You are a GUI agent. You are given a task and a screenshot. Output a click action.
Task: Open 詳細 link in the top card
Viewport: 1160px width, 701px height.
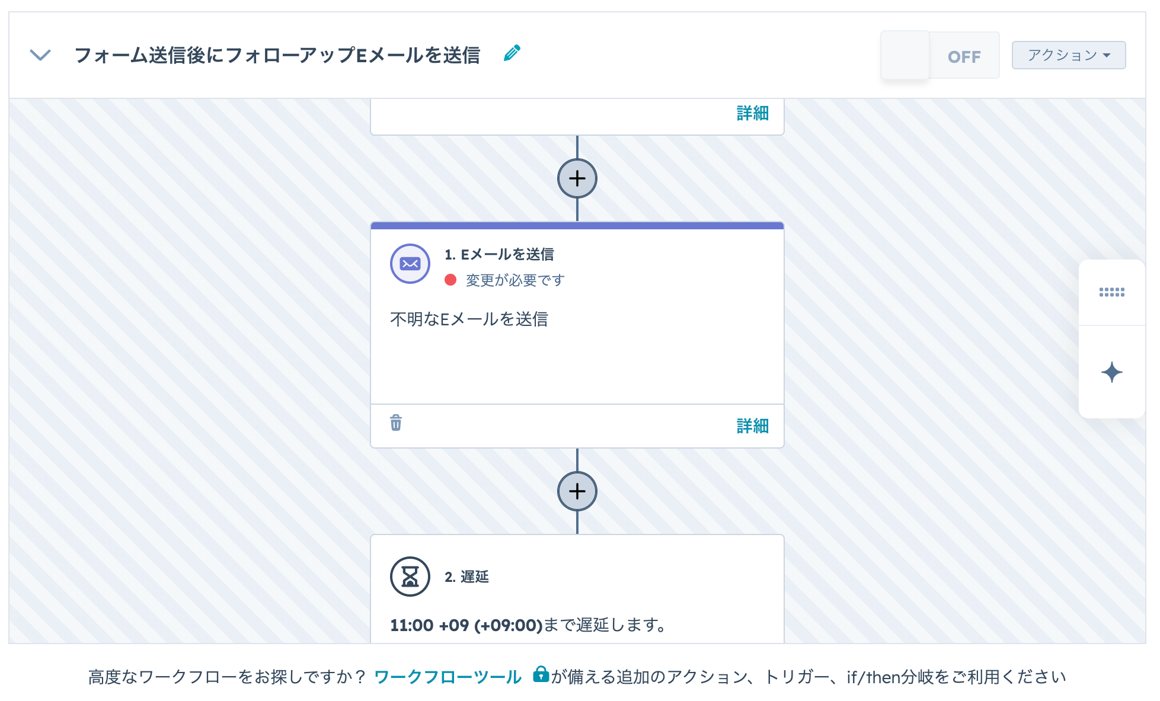[752, 113]
